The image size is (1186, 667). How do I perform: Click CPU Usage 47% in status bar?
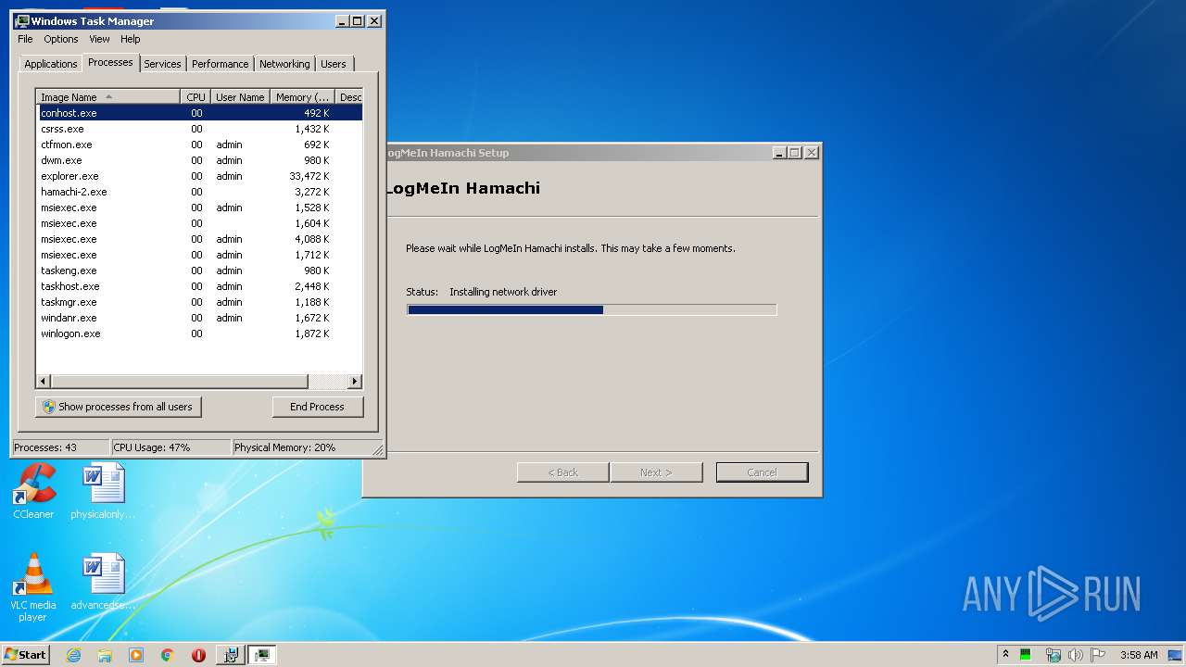tap(171, 447)
